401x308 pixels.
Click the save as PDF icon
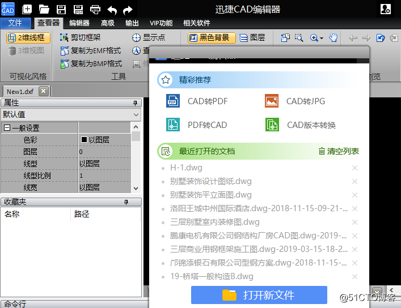[78, 10]
